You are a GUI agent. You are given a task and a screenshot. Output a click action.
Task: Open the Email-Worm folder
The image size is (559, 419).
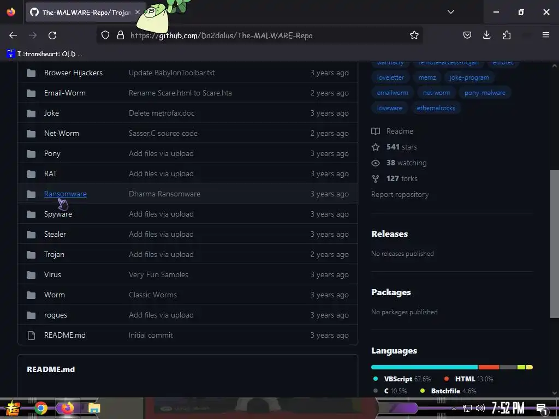(64, 93)
